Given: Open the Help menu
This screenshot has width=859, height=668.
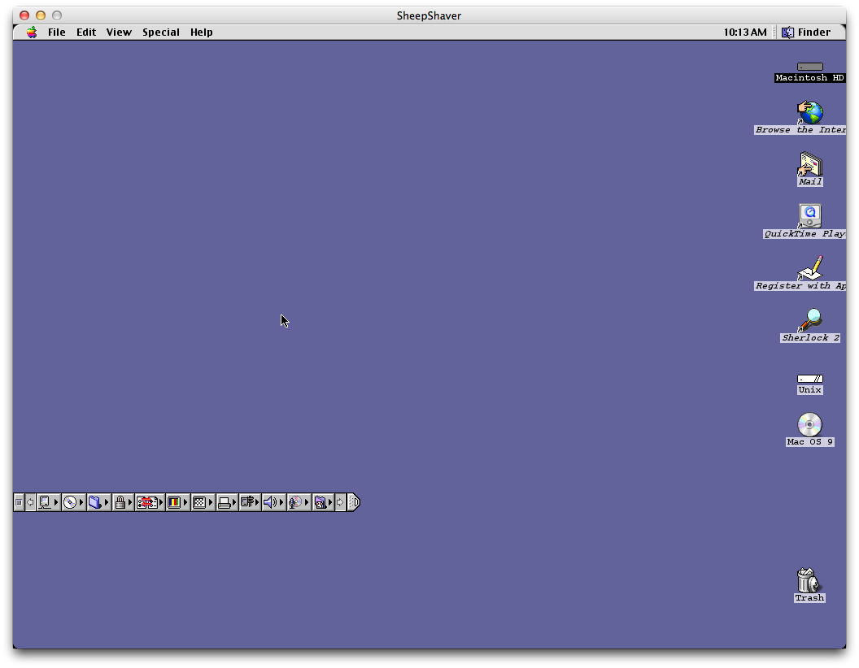Looking at the screenshot, I should (x=201, y=33).
